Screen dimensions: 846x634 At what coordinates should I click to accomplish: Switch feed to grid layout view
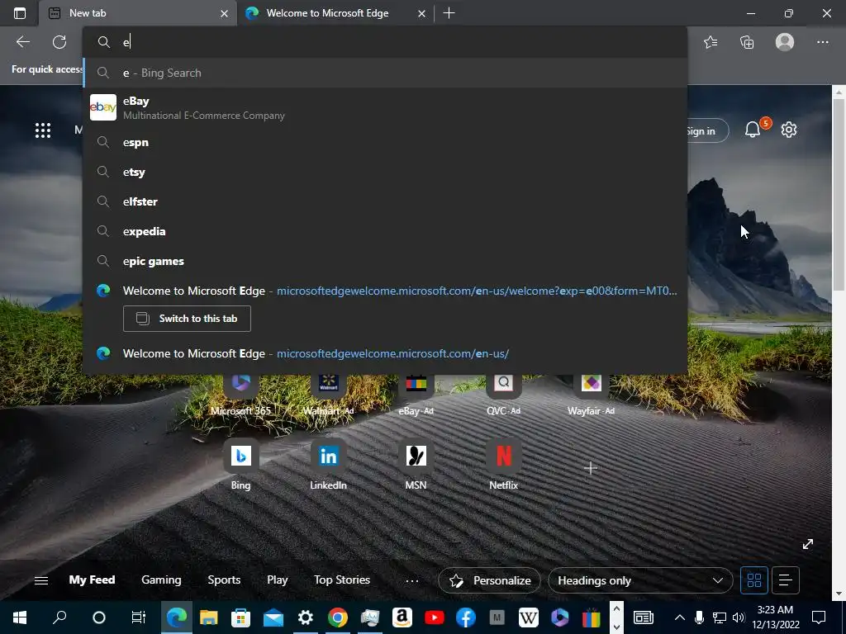coord(753,580)
